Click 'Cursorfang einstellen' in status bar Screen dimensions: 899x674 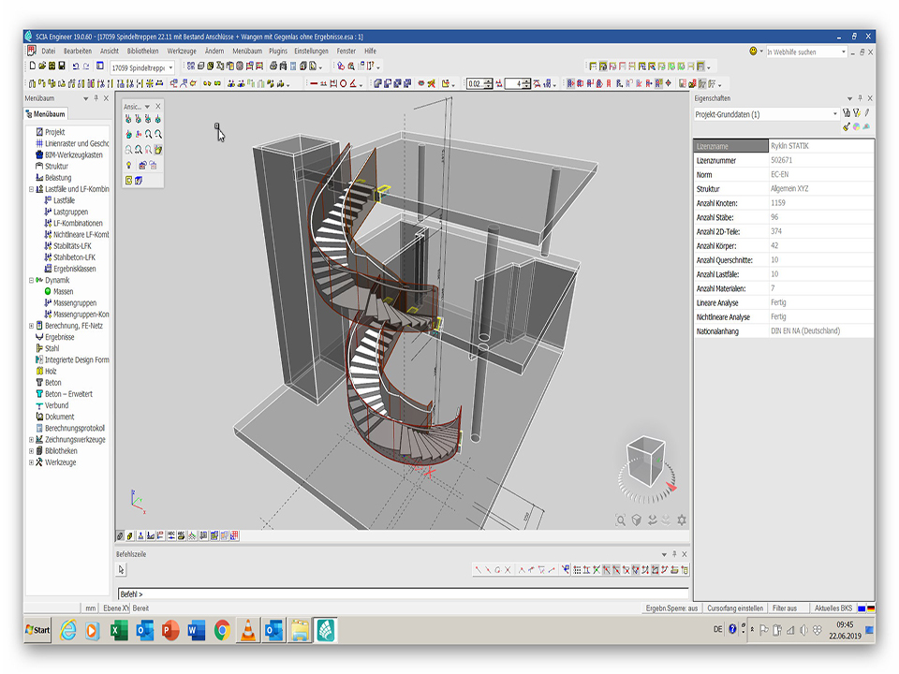tap(734, 608)
